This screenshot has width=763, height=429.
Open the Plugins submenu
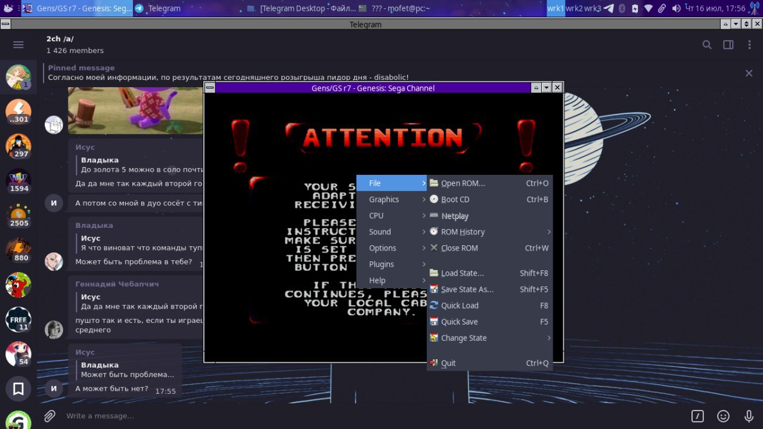coord(392,264)
